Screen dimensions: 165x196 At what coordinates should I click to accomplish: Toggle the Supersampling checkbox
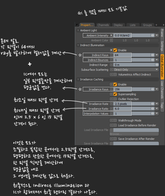tap(115, 94)
